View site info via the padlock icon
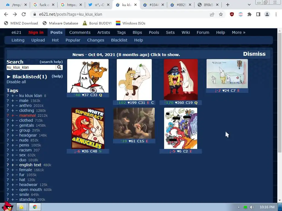Viewport: 282px width, 211px height. (35, 14)
